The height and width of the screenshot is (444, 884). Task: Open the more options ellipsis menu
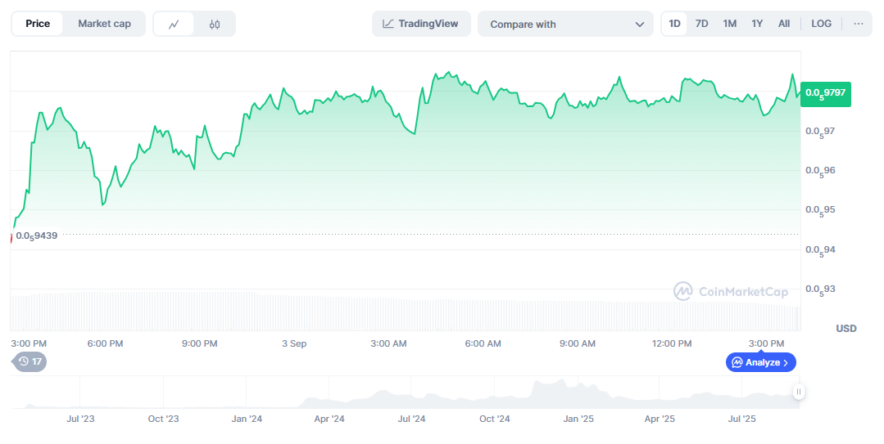858,24
